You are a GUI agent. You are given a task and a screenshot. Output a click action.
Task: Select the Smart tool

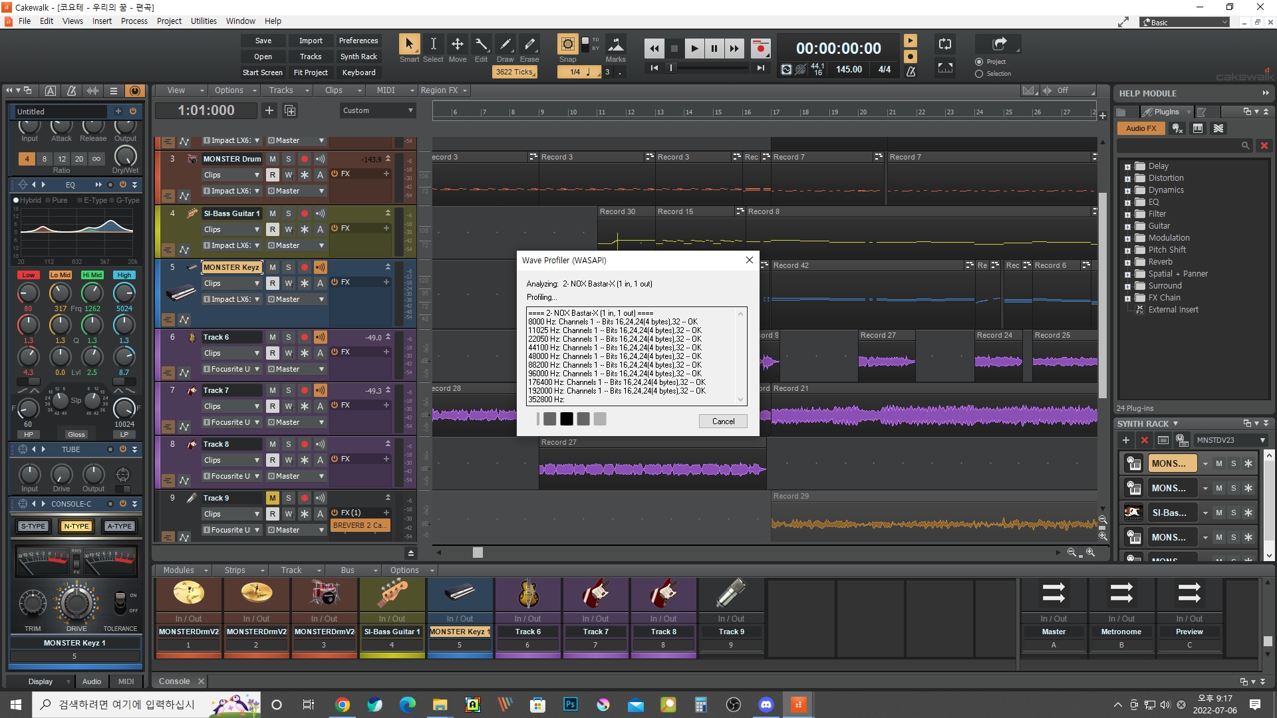pos(409,45)
